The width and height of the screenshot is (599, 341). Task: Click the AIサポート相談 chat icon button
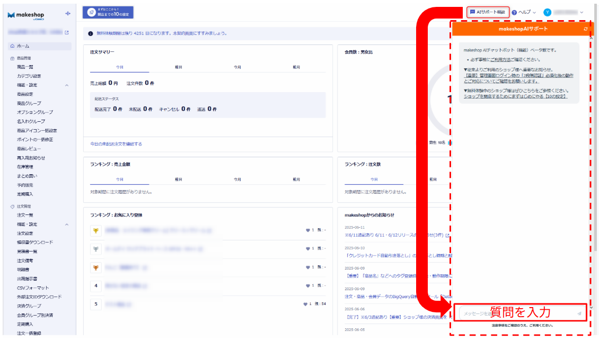472,12
